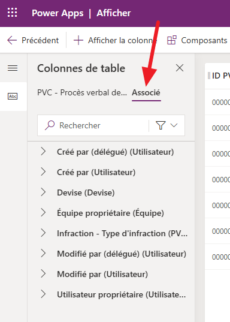Toggle the hamburger navigation menu
The image size is (230, 322).
coord(13,68)
